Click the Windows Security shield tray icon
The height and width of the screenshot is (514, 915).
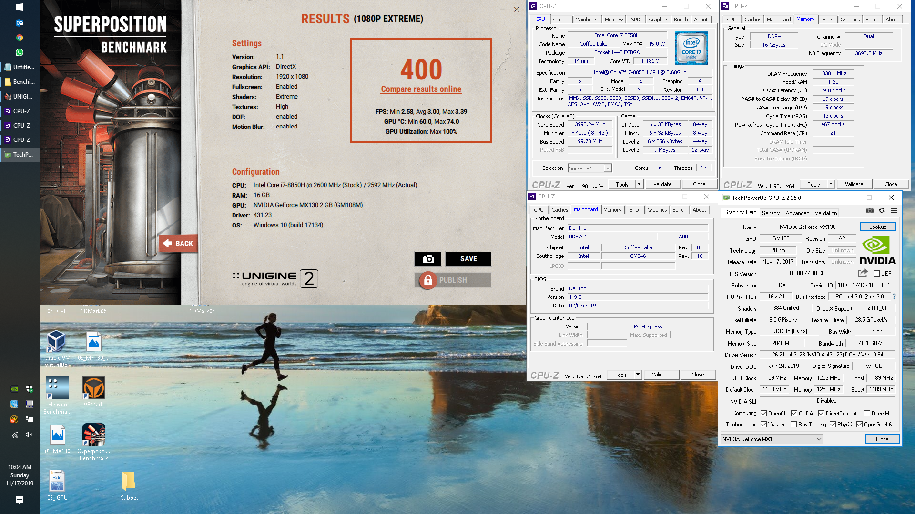(29, 389)
